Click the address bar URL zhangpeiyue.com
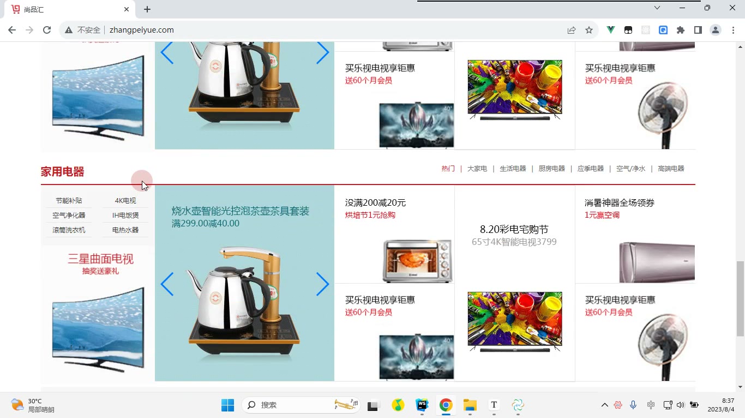The image size is (745, 418). pyautogui.click(x=142, y=30)
